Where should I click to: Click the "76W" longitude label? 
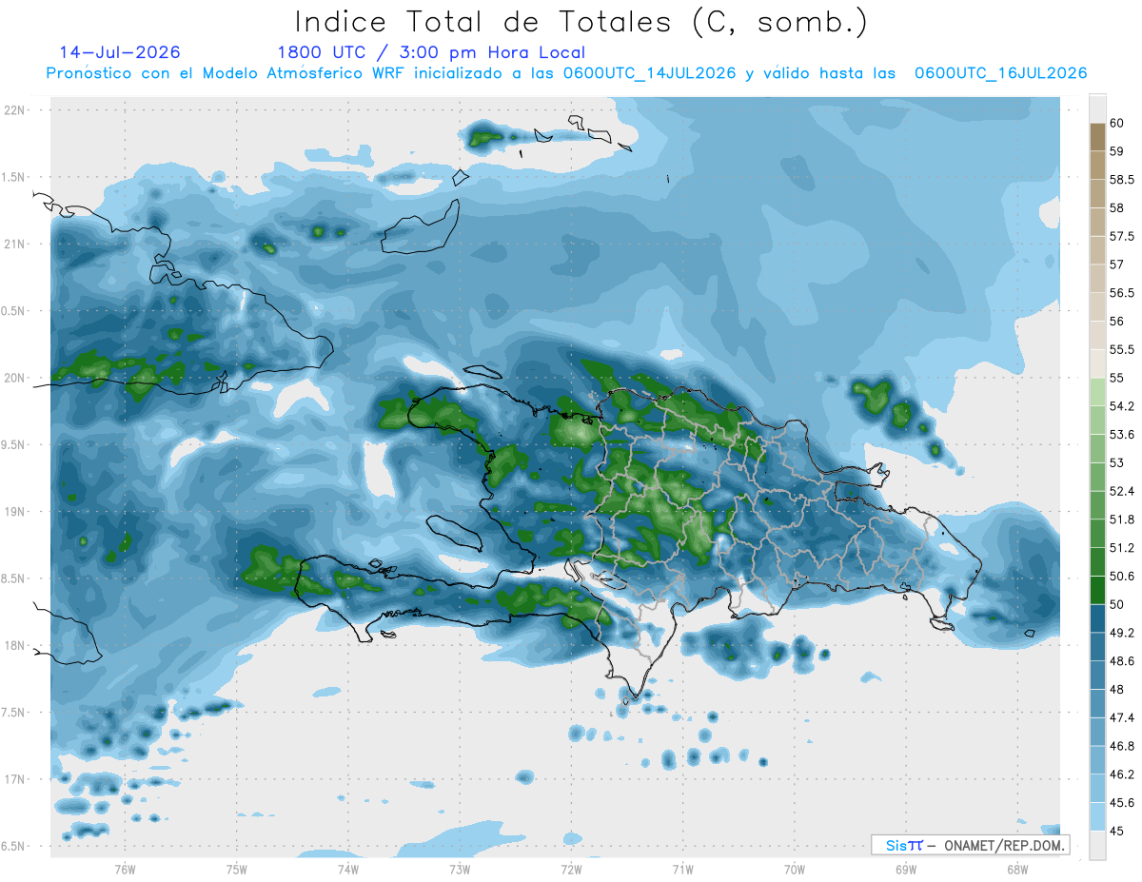[125, 869]
